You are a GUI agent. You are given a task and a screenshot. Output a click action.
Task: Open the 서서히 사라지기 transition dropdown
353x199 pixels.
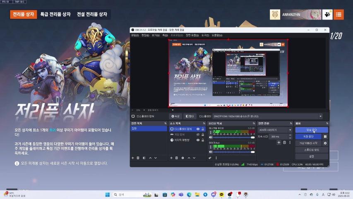275,130
